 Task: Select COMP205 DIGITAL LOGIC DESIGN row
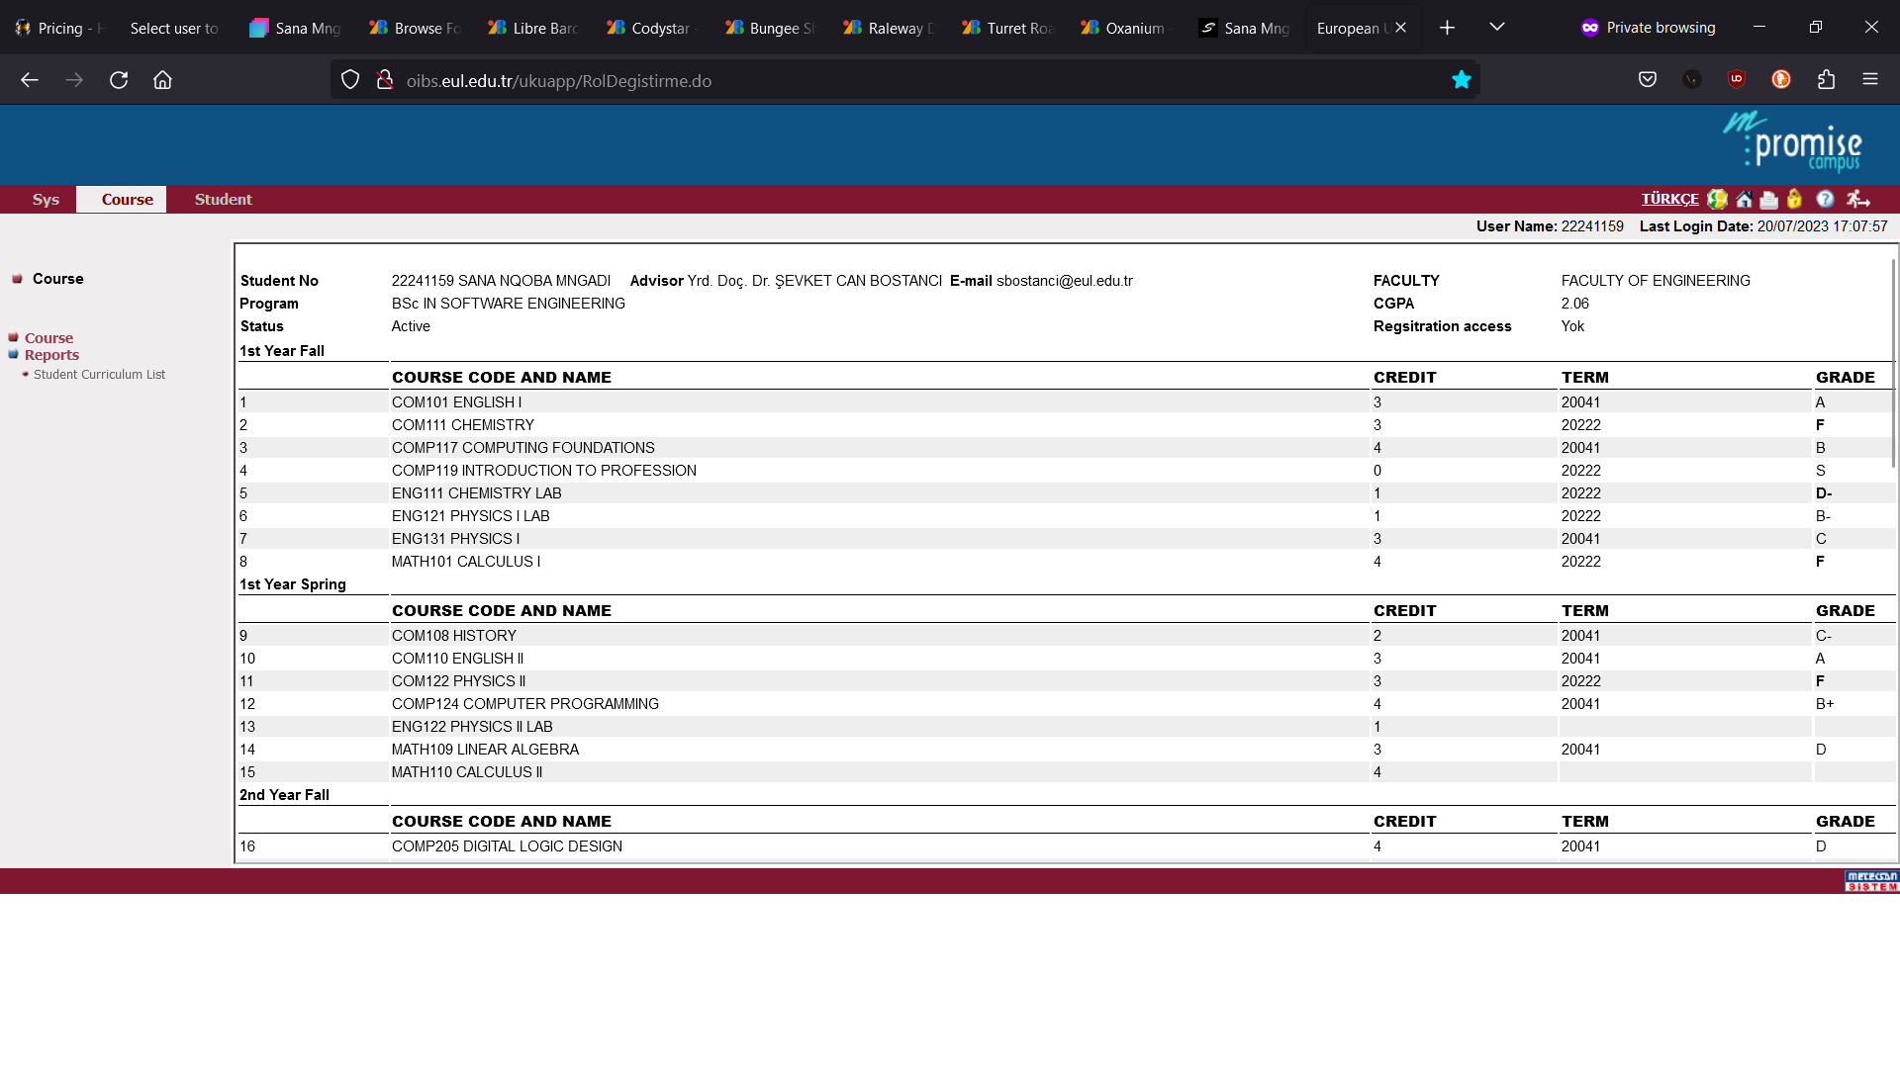[x=1067, y=846]
